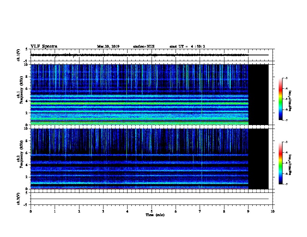
Task: Click time axis tick label 8
Action: [224, 211]
